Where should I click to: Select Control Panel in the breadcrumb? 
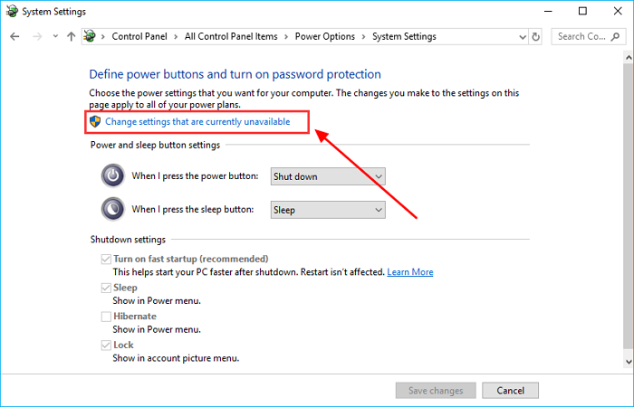pos(139,37)
